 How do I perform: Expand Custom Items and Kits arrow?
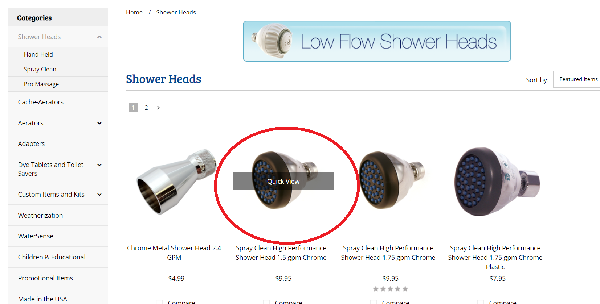pos(99,195)
